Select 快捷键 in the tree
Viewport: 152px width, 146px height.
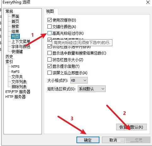[x=17, y=51]
